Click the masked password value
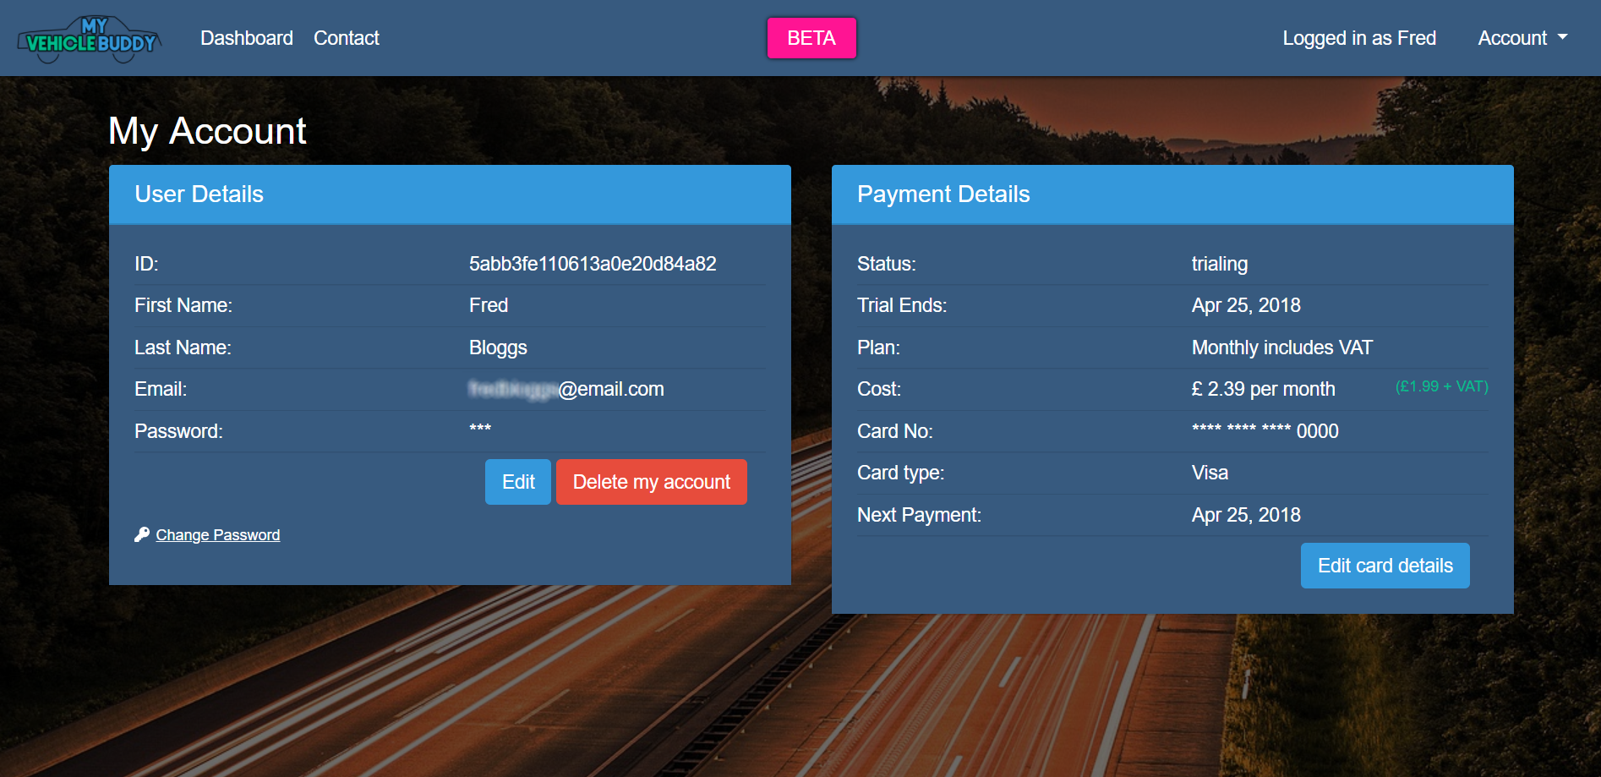Viewport: 1601px width, 777px height. click(x=480, y=429)
